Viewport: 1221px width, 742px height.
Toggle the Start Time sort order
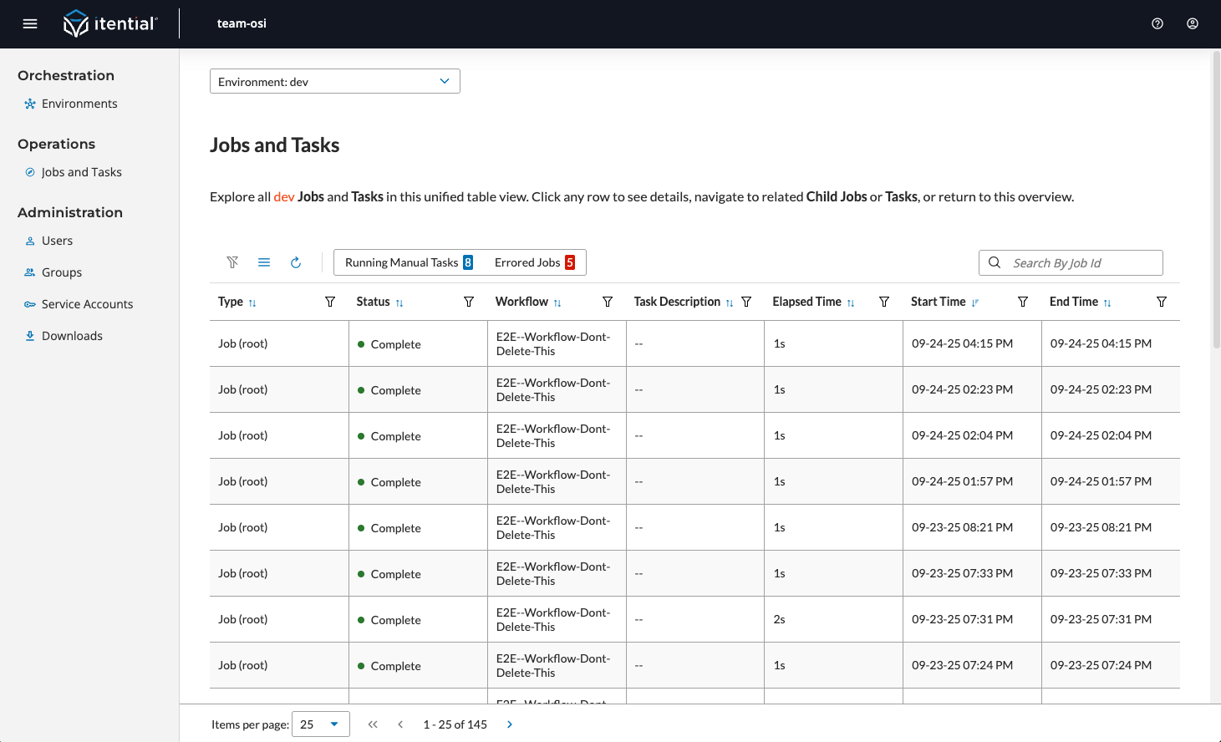[975, 302]
